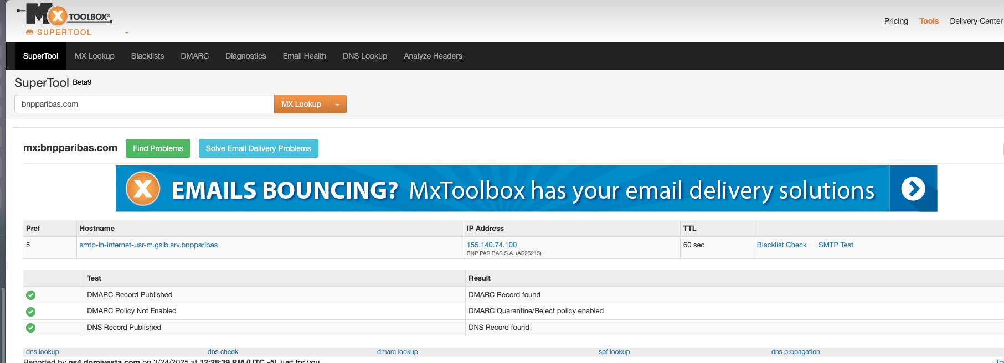The height and width of the screenshot is (363, 1004).
Task: Click the SuperTool Beta9 page heading
Action: click(53, 83)
